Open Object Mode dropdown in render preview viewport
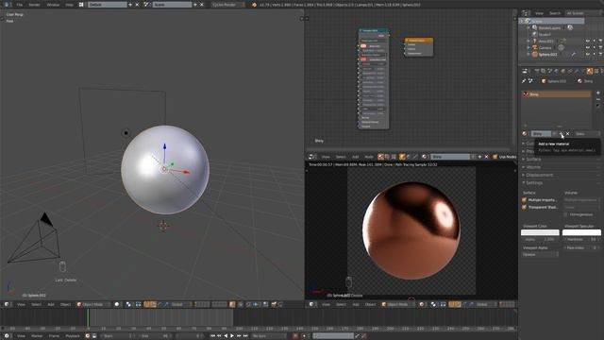Viewport: 604px width, 340px height. coord(397,304)
